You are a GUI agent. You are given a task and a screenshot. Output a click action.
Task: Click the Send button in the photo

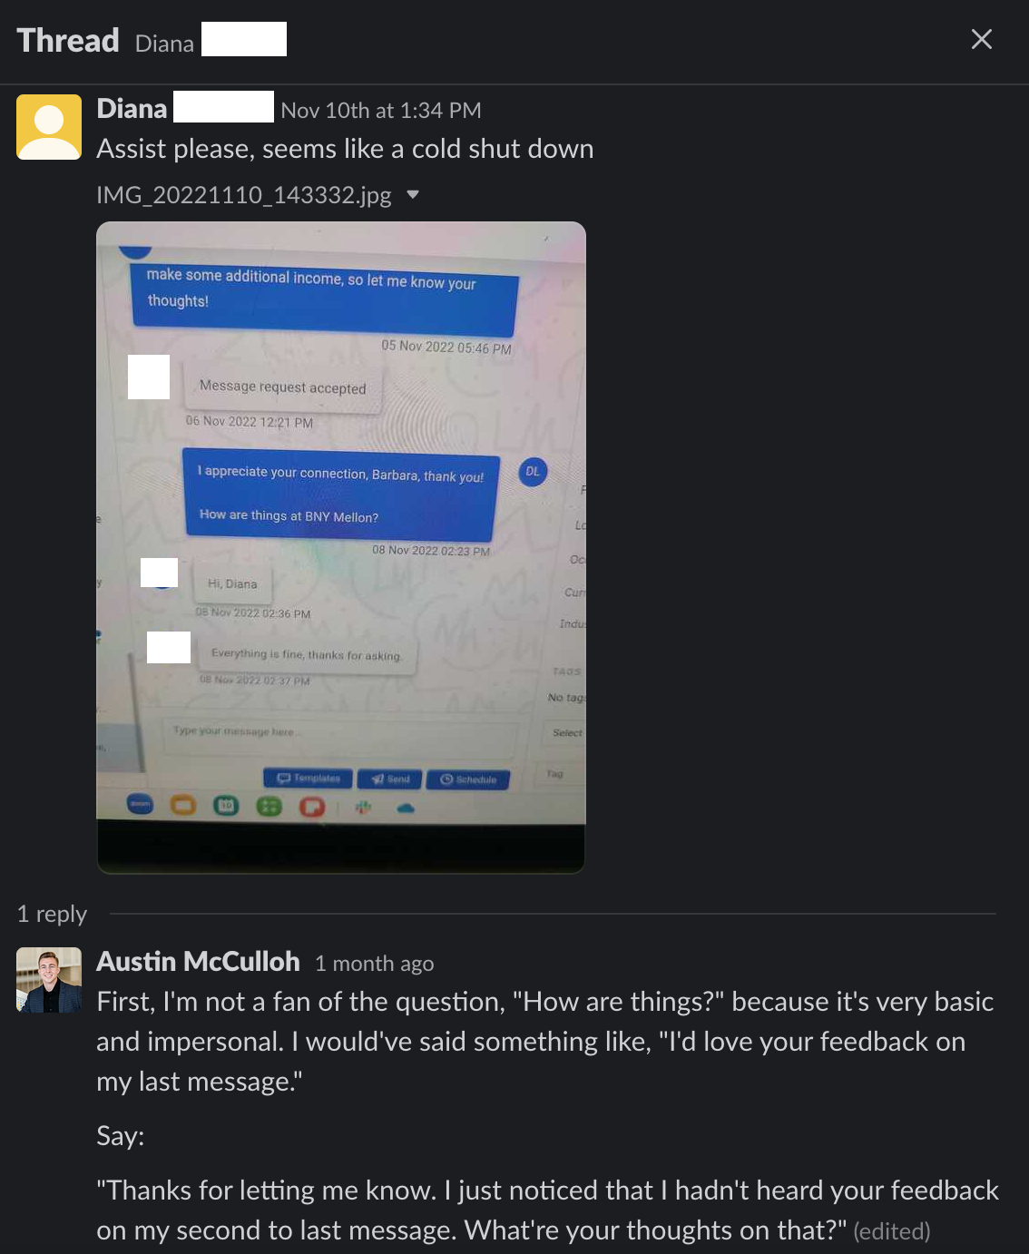click(390, 779)
